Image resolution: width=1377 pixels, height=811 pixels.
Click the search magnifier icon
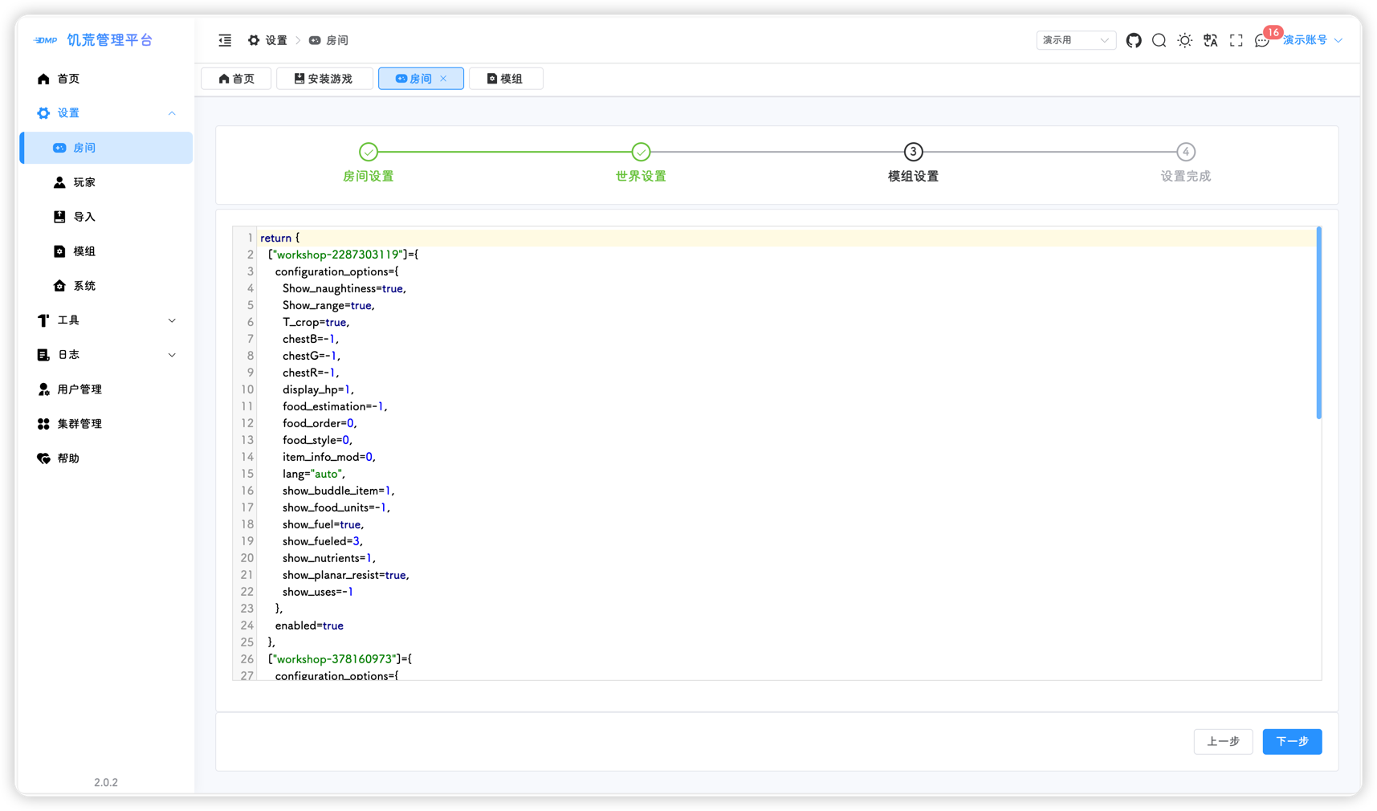(1159, 40)
